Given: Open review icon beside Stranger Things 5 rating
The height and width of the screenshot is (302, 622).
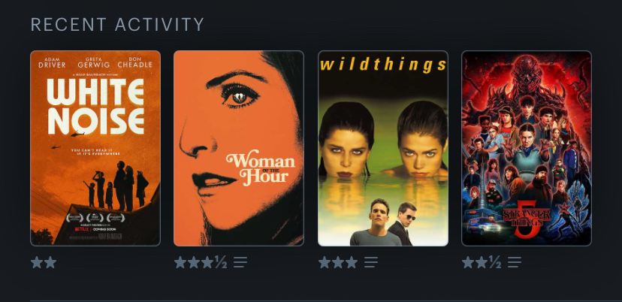Looking at the screenshot, I should coord(515,262).
